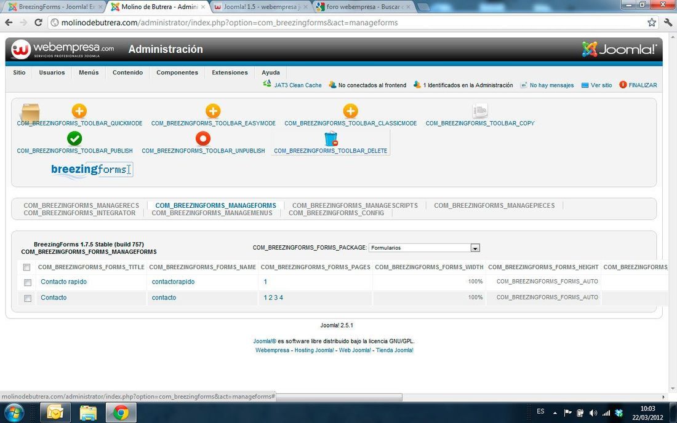Click the Classicmode new form plus icon
Viewport: 677px width, 423px height.
click(350, 111)
